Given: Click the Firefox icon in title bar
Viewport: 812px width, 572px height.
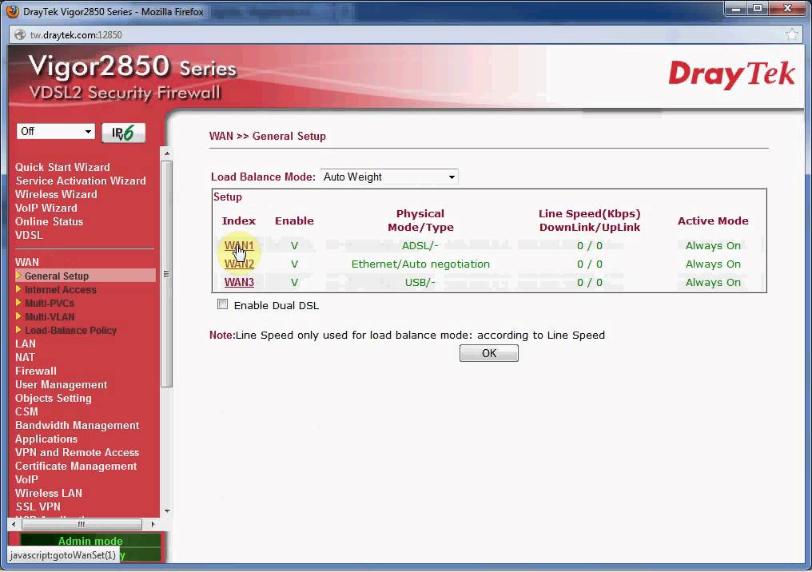Looking at the screenshot, I should (13, 11).
